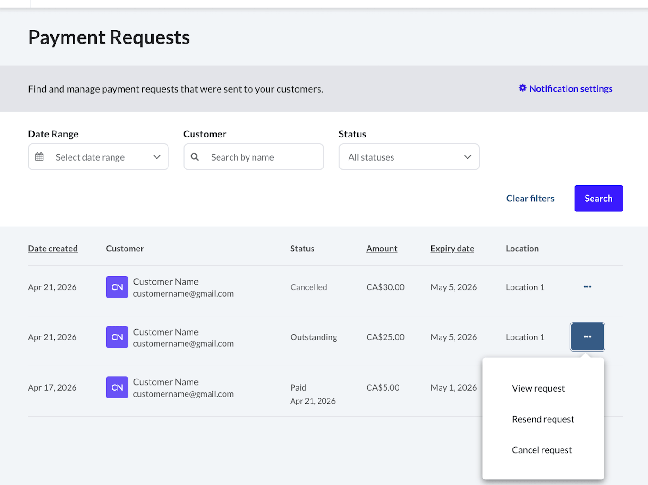Viewport: 648px width, 485px height.
Task: Click the CN avatar on the Cancelled row
Action: (x=117, y=287)
